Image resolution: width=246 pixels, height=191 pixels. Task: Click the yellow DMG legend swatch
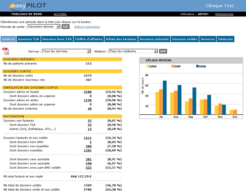click(148, 66)
